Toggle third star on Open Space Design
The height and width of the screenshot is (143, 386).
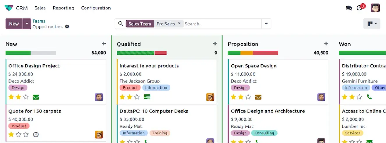tap(248, 97)
